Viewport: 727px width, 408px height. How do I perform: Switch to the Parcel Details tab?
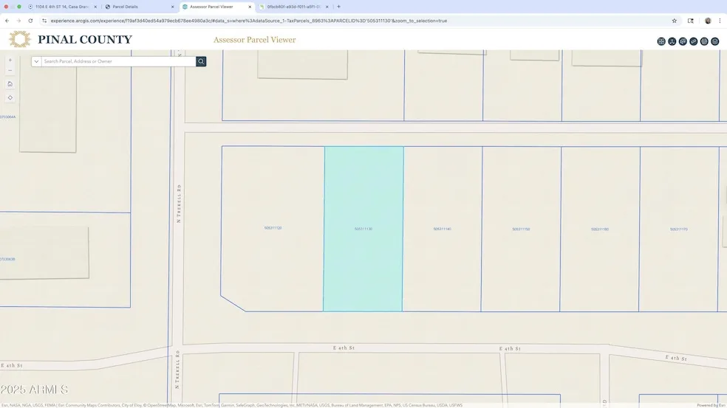137,7
